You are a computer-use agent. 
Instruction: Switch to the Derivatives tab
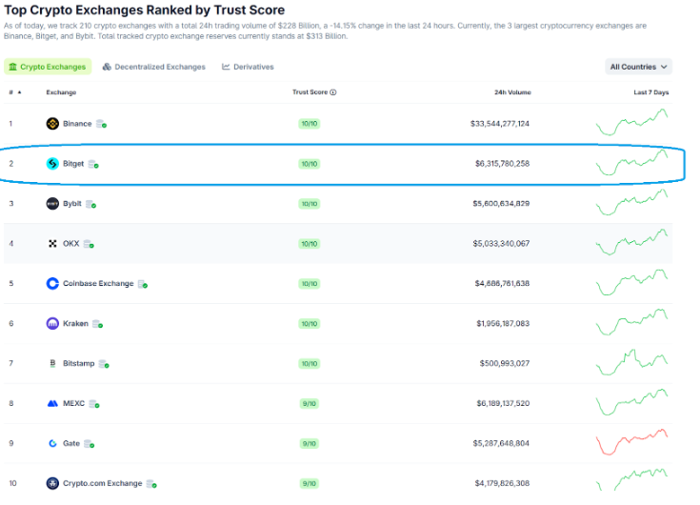248,67
